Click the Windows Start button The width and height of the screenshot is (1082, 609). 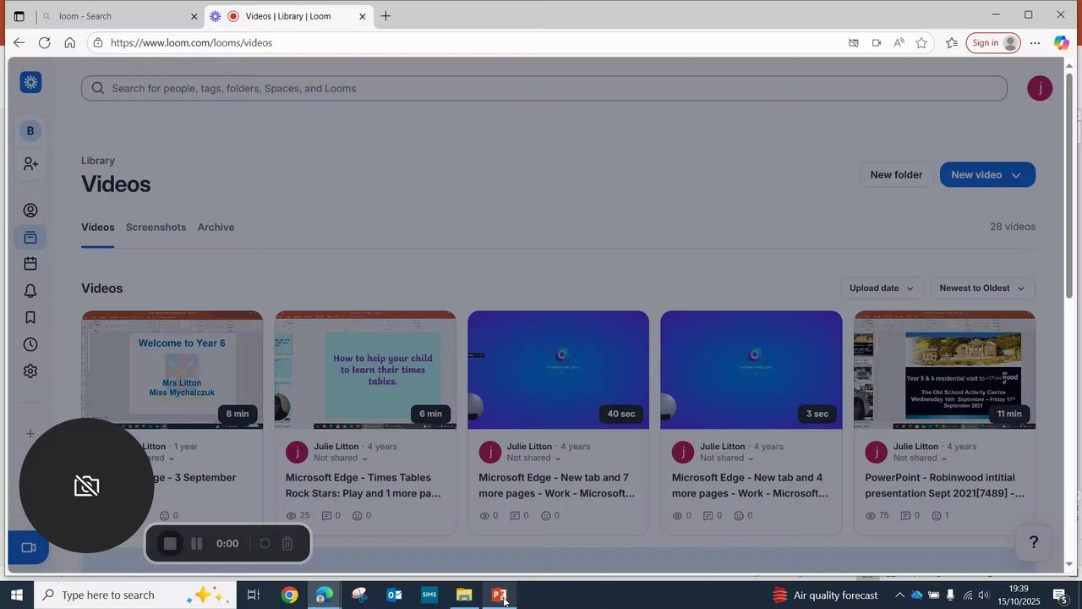[16, 595]
